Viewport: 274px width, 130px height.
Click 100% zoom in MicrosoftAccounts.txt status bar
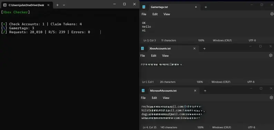(200, 127)
